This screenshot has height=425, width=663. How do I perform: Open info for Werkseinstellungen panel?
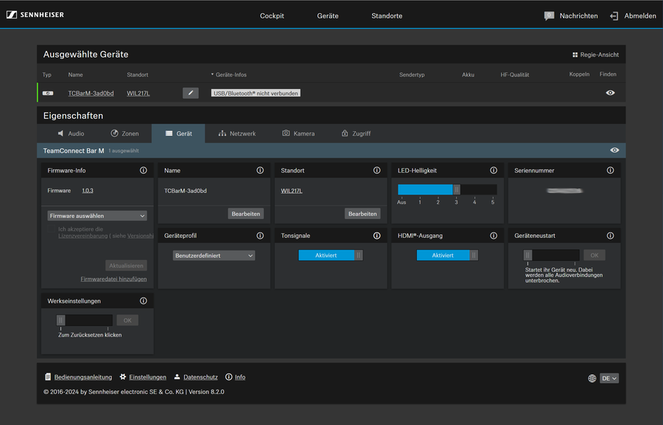(x=143, y=301)
